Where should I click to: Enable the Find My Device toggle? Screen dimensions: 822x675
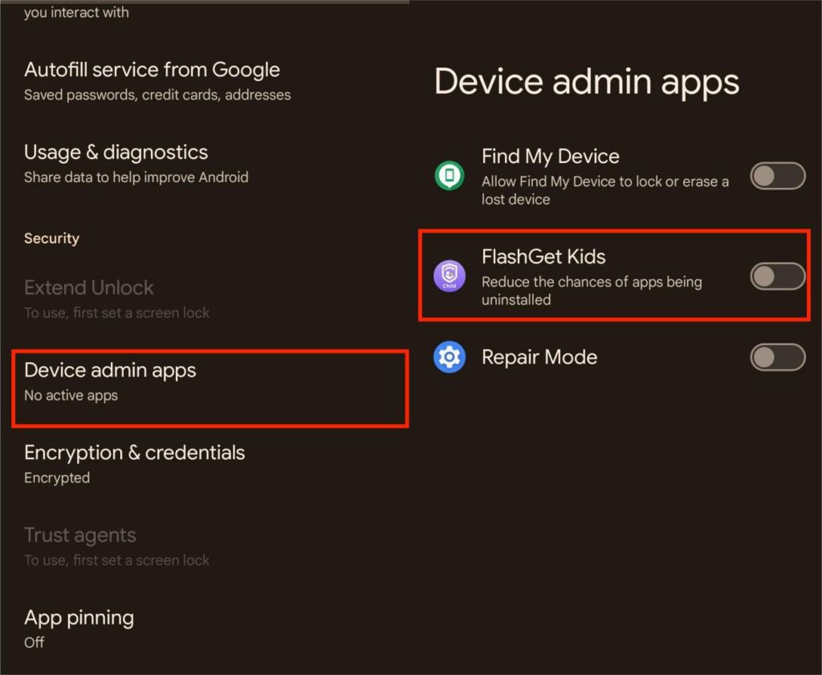coord(777,177)
